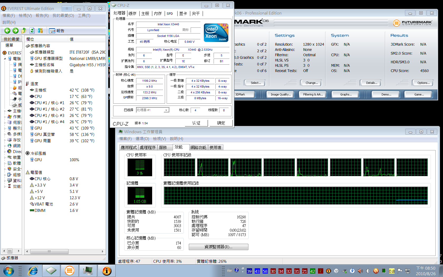Click EVEREST 報告 report toolbar button
The width and height of the screenshot is (443, 277).
tap(57, 31)
